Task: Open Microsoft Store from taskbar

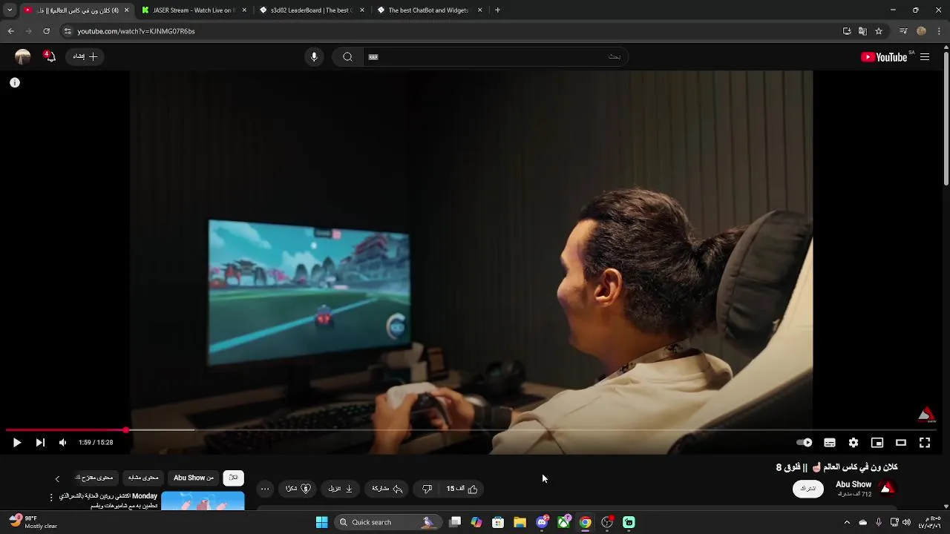Action: pyautogui.click(x=498, y=522)
